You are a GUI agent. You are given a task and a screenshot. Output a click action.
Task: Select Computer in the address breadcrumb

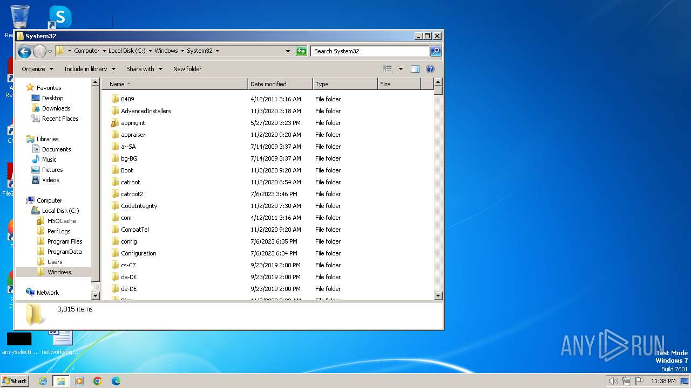coord(86,51)
